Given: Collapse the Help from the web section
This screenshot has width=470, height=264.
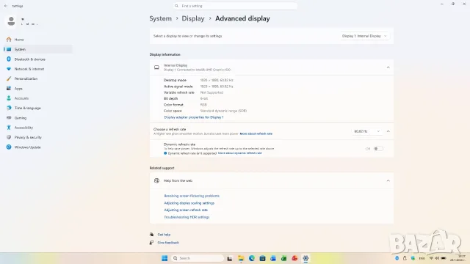Looking at the screenshot, I should pyautogui.click(x=388, y=181).
